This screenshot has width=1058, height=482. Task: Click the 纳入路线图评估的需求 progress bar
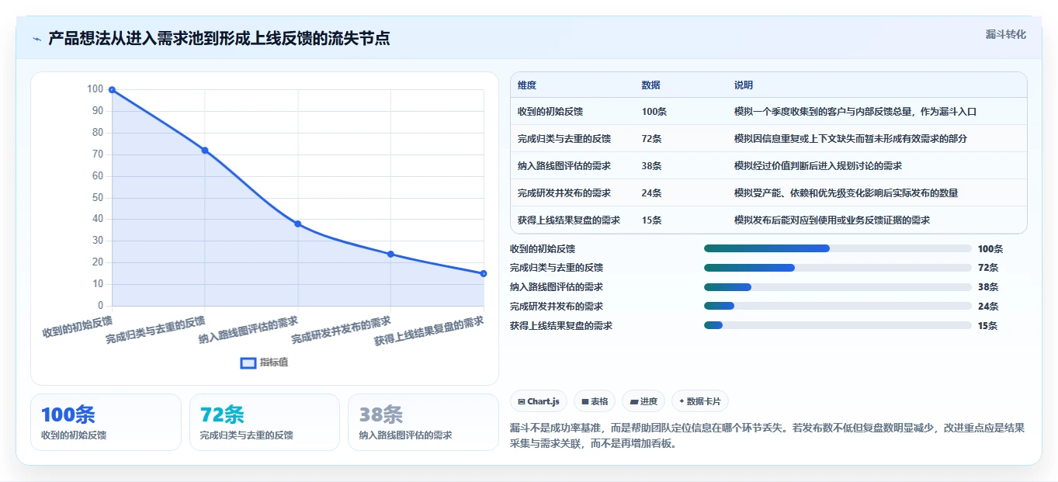(x=838, y=287)
